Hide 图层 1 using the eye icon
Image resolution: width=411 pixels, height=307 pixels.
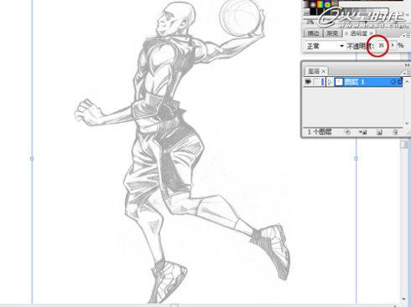[308, 82]
